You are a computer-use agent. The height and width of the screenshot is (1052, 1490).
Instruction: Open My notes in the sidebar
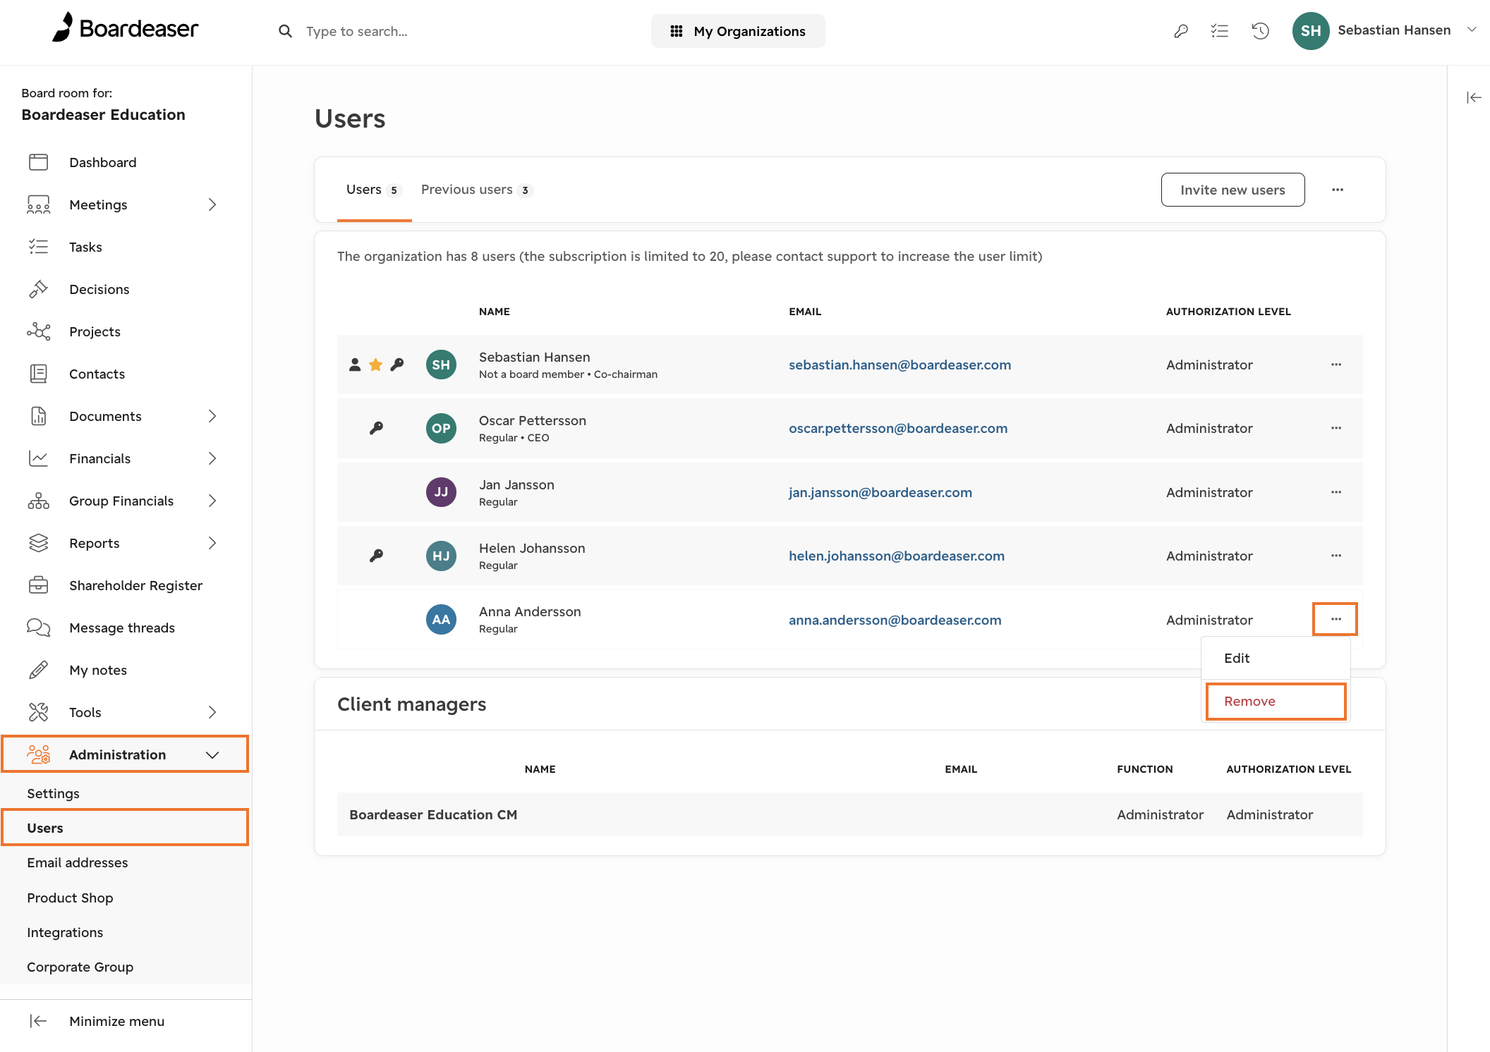98,670
